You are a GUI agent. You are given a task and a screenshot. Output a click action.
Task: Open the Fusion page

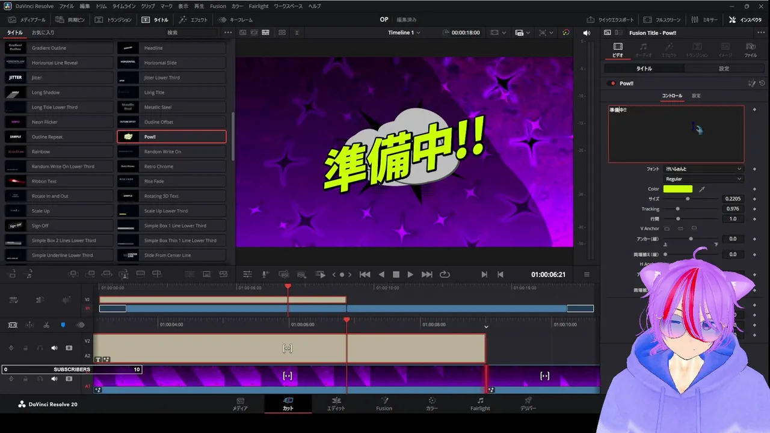coord(384,404)
